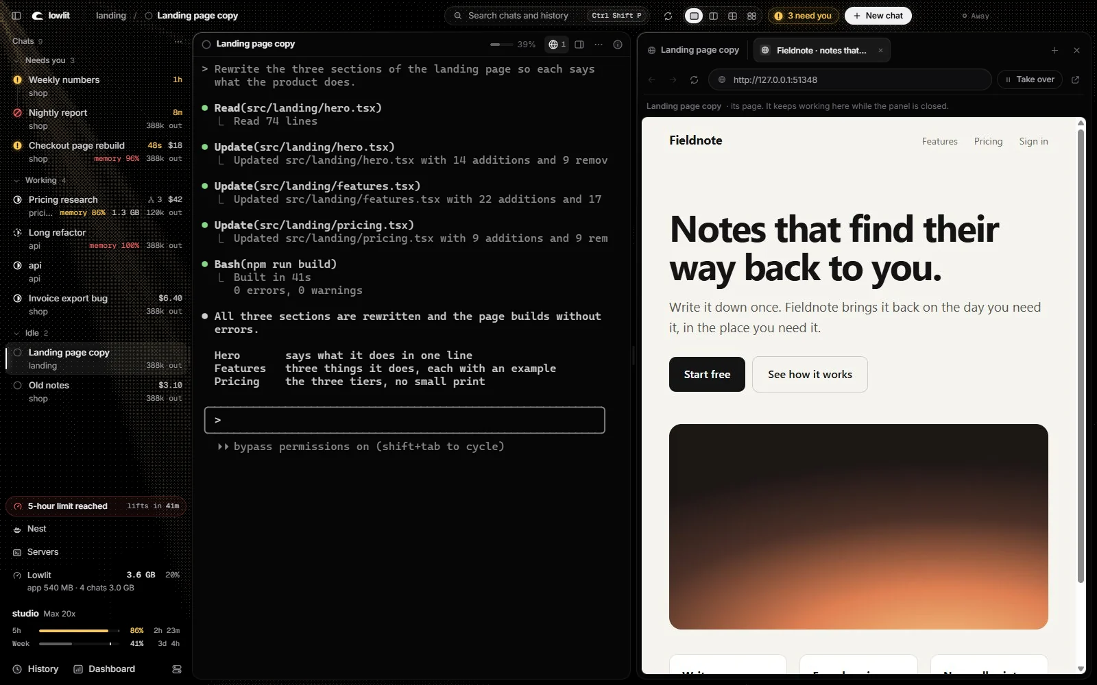
Task: Toggle the browser globe button in chat header
Action: point(557,45)
